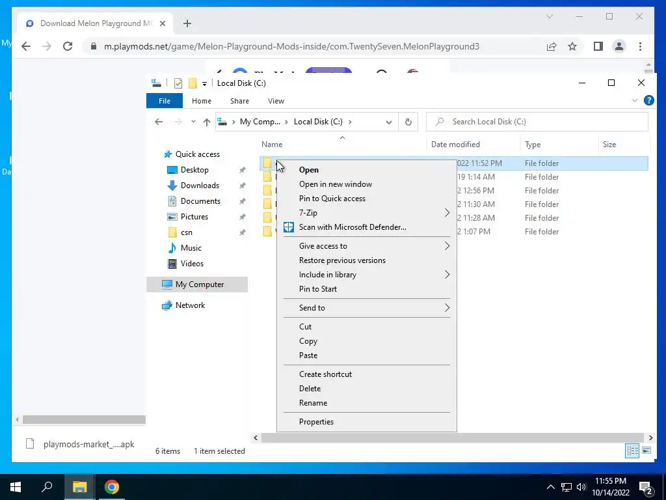Choose Delete in the context menu
The width and height of the screenshot is (666, 500).
(x=310, y=389)
